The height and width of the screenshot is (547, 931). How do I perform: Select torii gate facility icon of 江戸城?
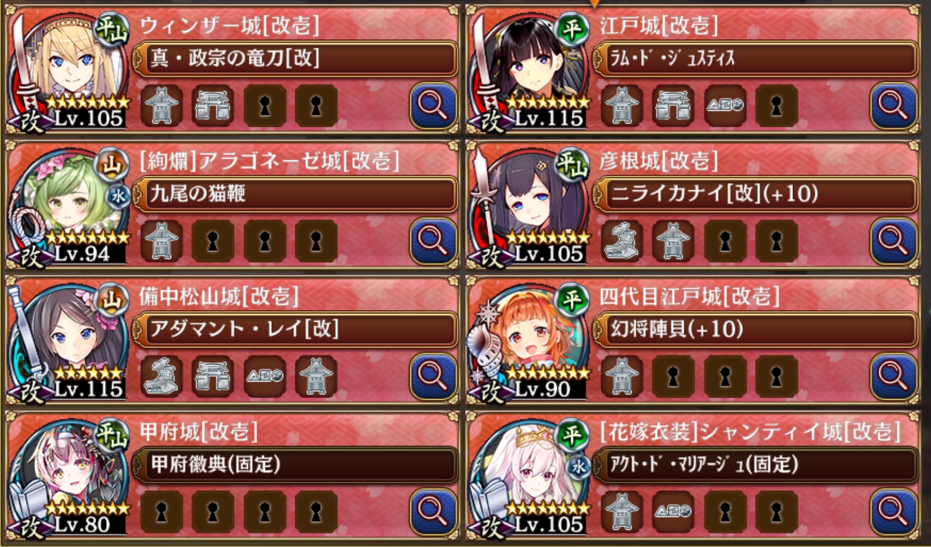(673, 106)
